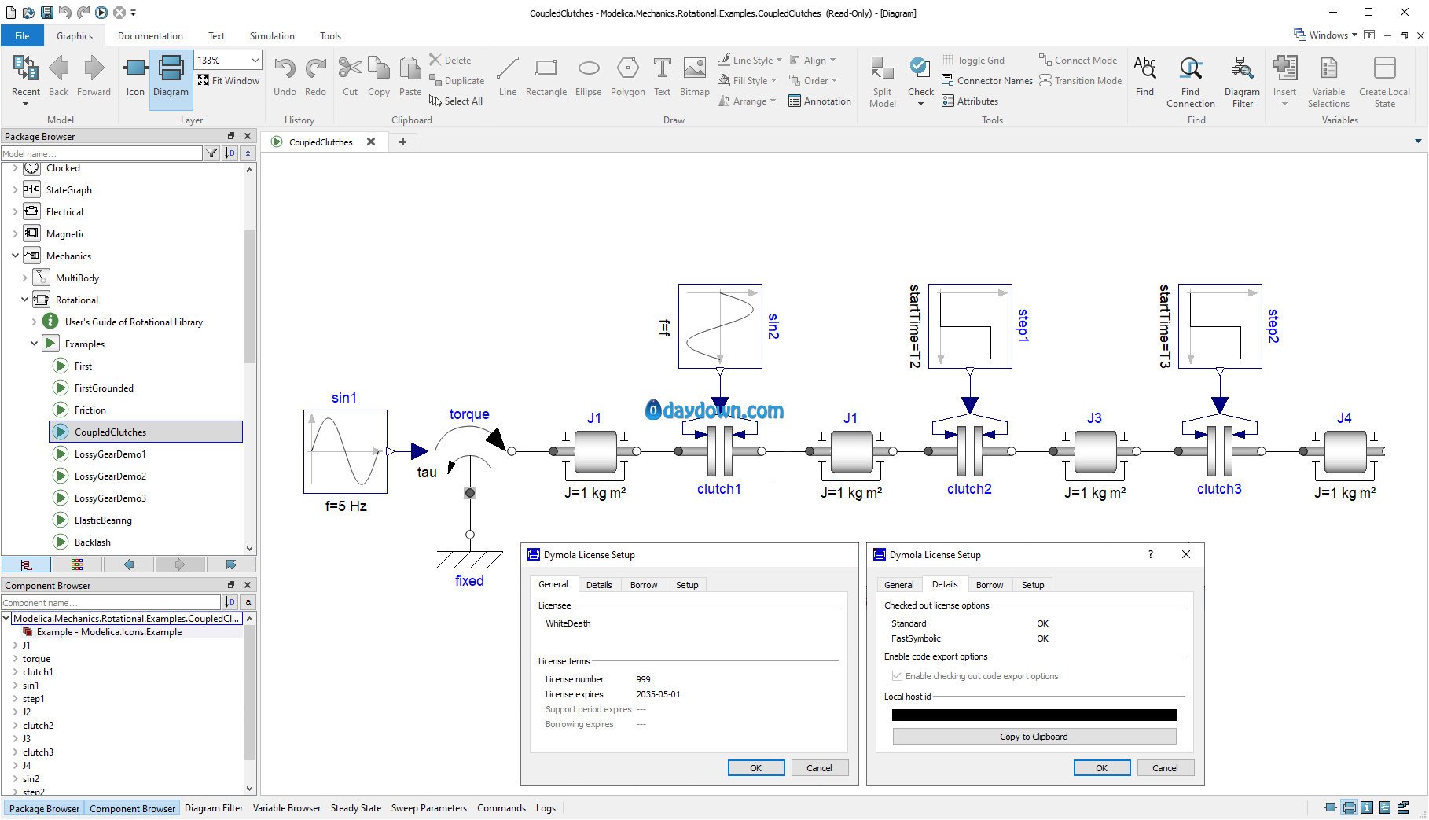Image resolution: width=1429 pixels, height=820 pixels.
Task: Click Package Browser vertical scrollbar
Action: pos(250,296)
